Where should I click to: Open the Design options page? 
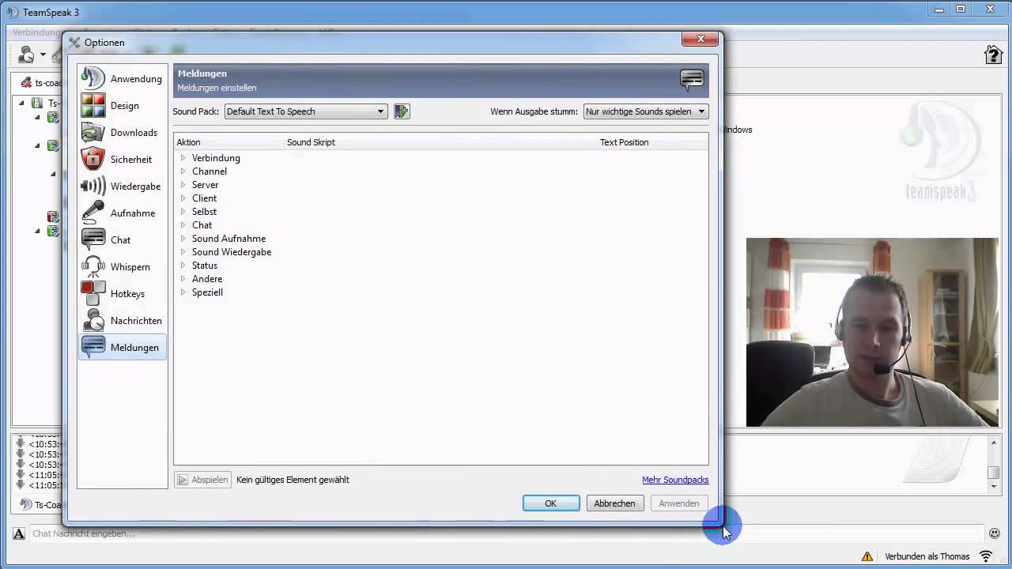123,105
